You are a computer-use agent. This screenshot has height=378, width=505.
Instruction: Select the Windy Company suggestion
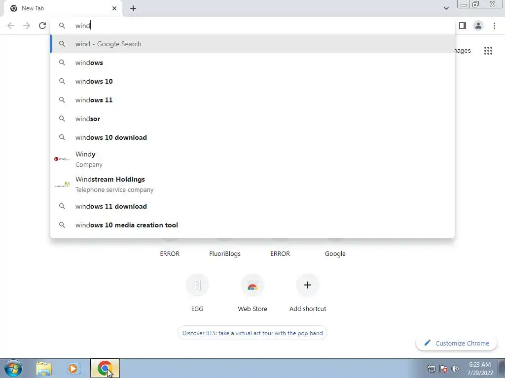[252, 159]
